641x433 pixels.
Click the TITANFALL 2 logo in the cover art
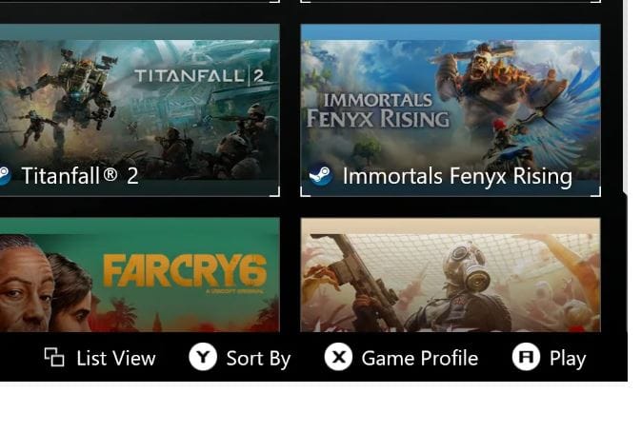pyautogui.click(x=198, y=76)
